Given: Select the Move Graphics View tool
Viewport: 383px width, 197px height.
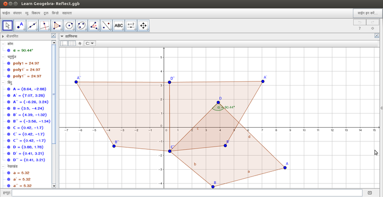Looking at the screenshot, I should pos(143,25).
